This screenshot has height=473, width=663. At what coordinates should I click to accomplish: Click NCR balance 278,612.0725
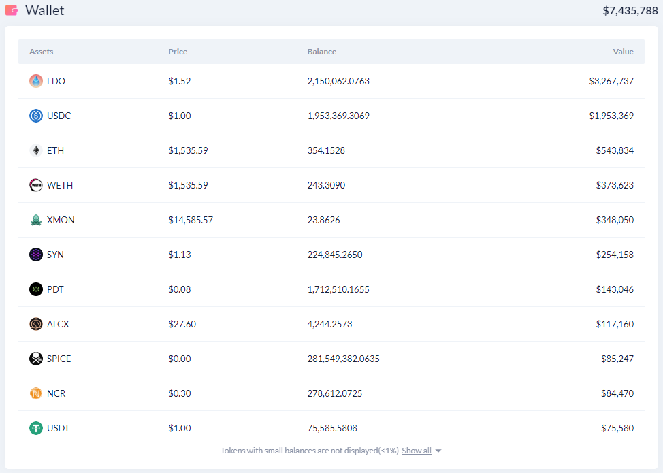click(335, 393)
